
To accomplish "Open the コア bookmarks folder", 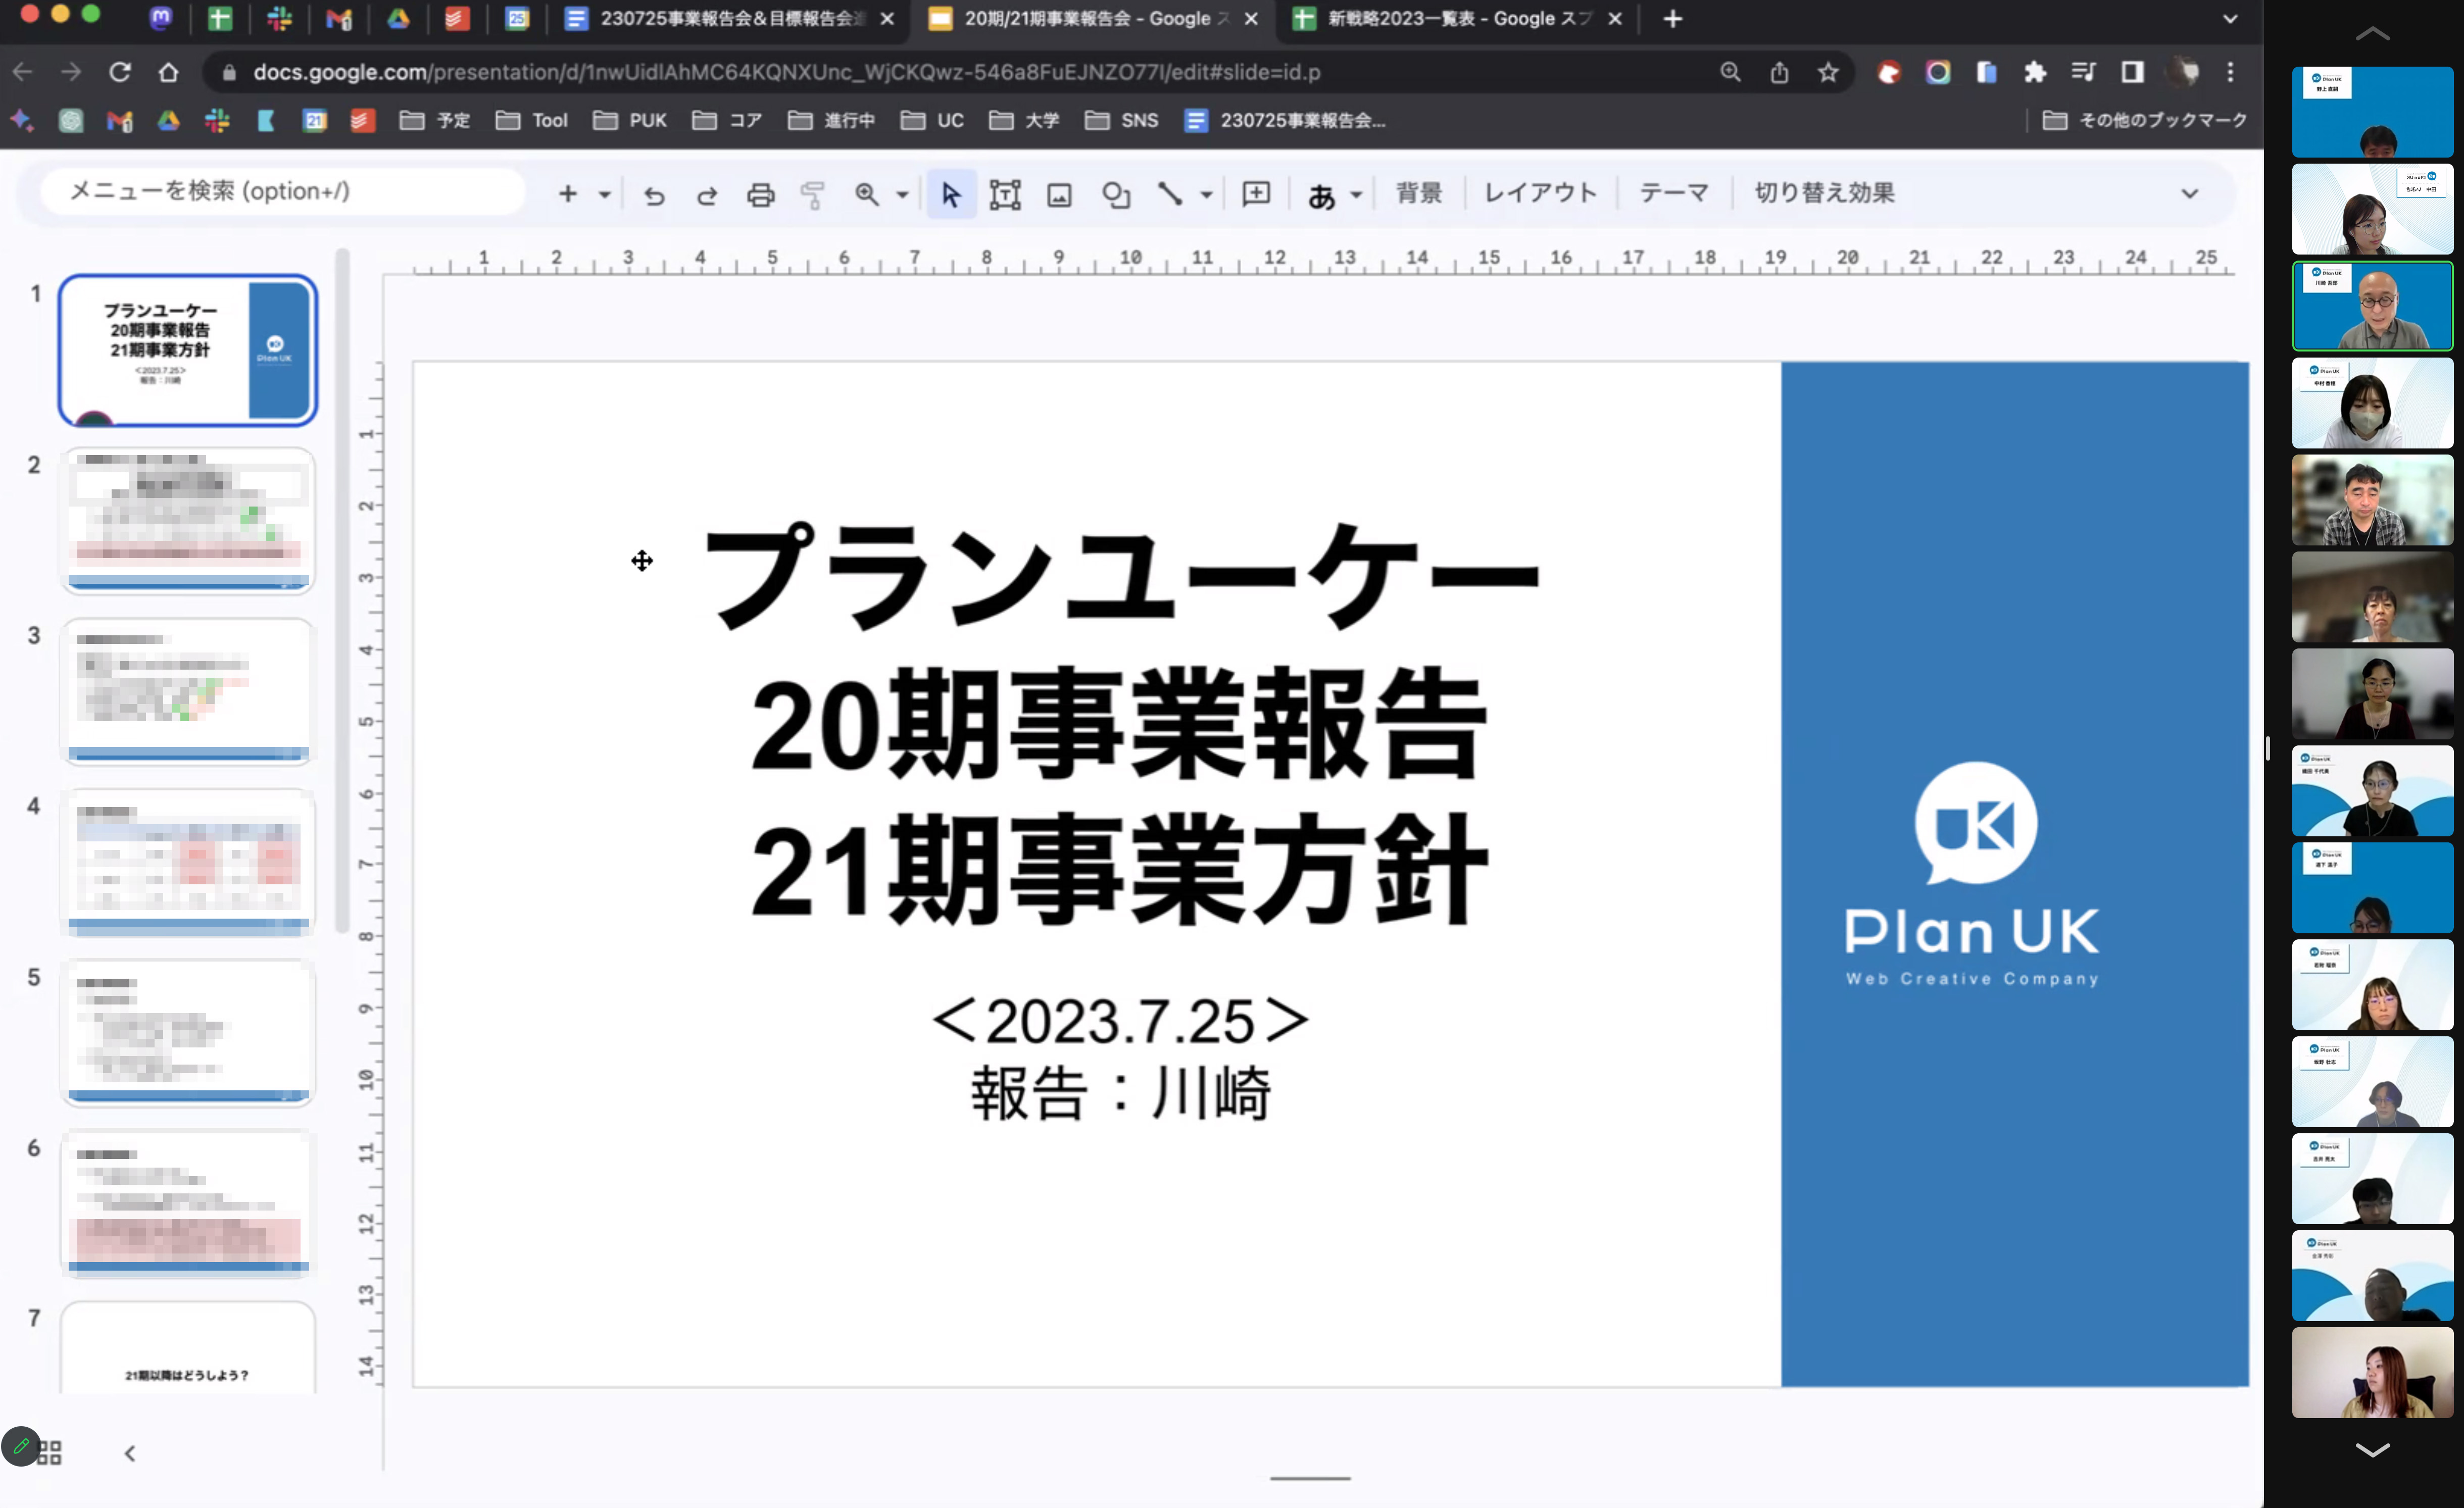I will [x=727, y=121].
